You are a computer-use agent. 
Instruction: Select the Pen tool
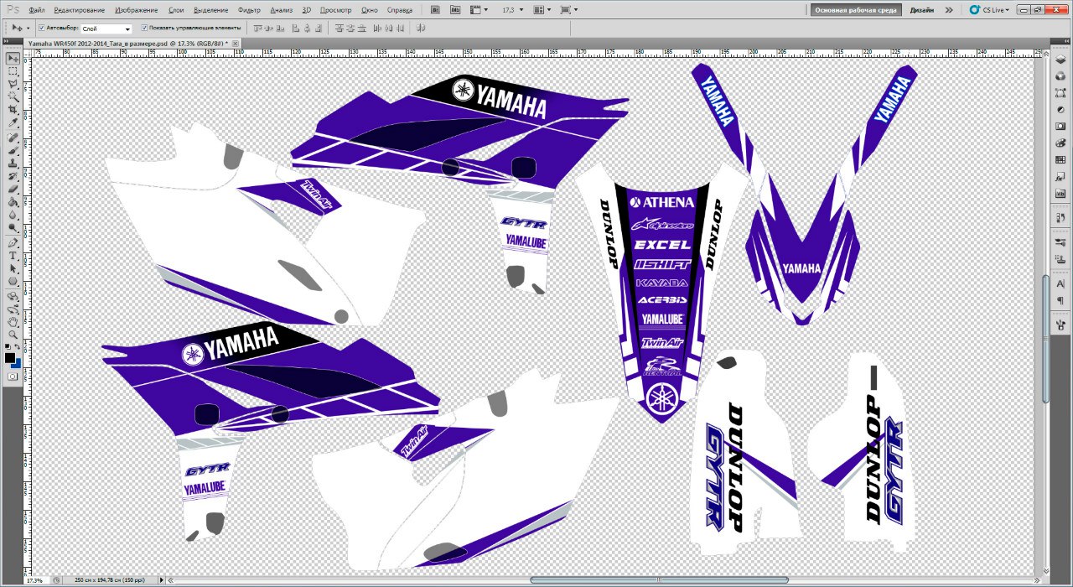[x=13, y=242]
